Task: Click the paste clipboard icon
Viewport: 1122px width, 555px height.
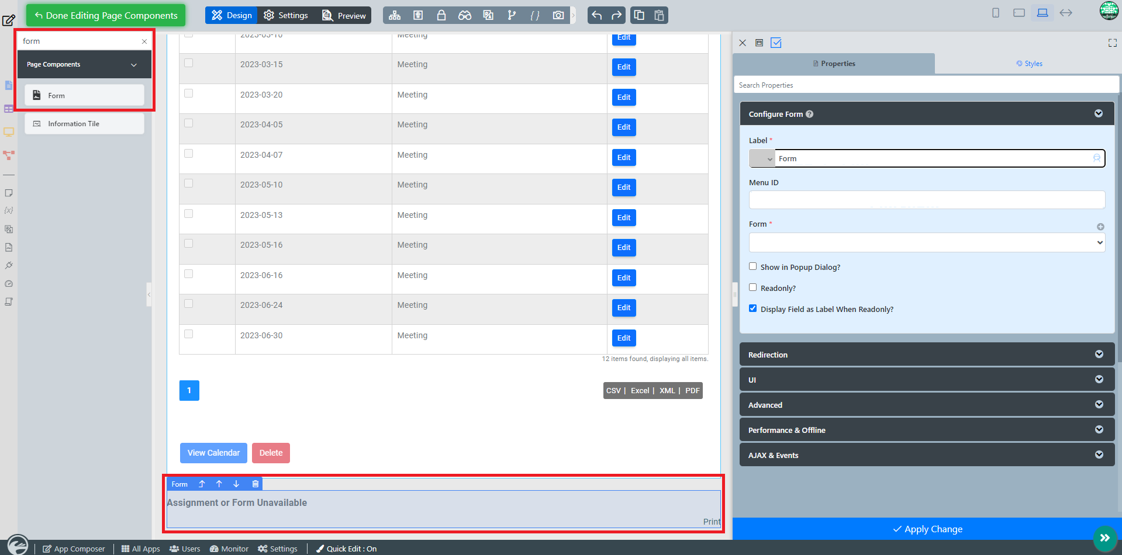Action: pos(659,15)
